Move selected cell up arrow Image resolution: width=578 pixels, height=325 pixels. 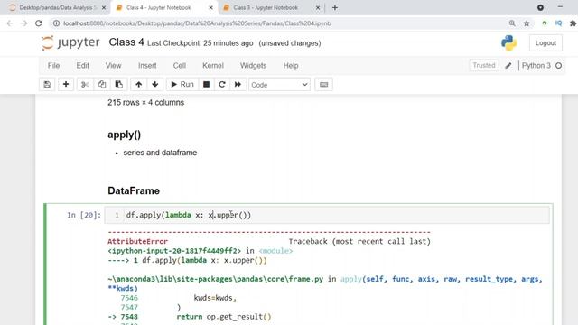click(x=138, y=84)
